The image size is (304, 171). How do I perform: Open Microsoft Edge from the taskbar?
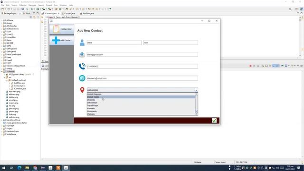pyautogui.click(x=19, y=168)
